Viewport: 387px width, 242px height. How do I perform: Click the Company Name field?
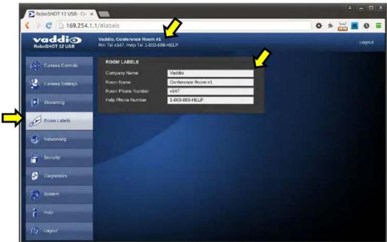click(210, 73)
